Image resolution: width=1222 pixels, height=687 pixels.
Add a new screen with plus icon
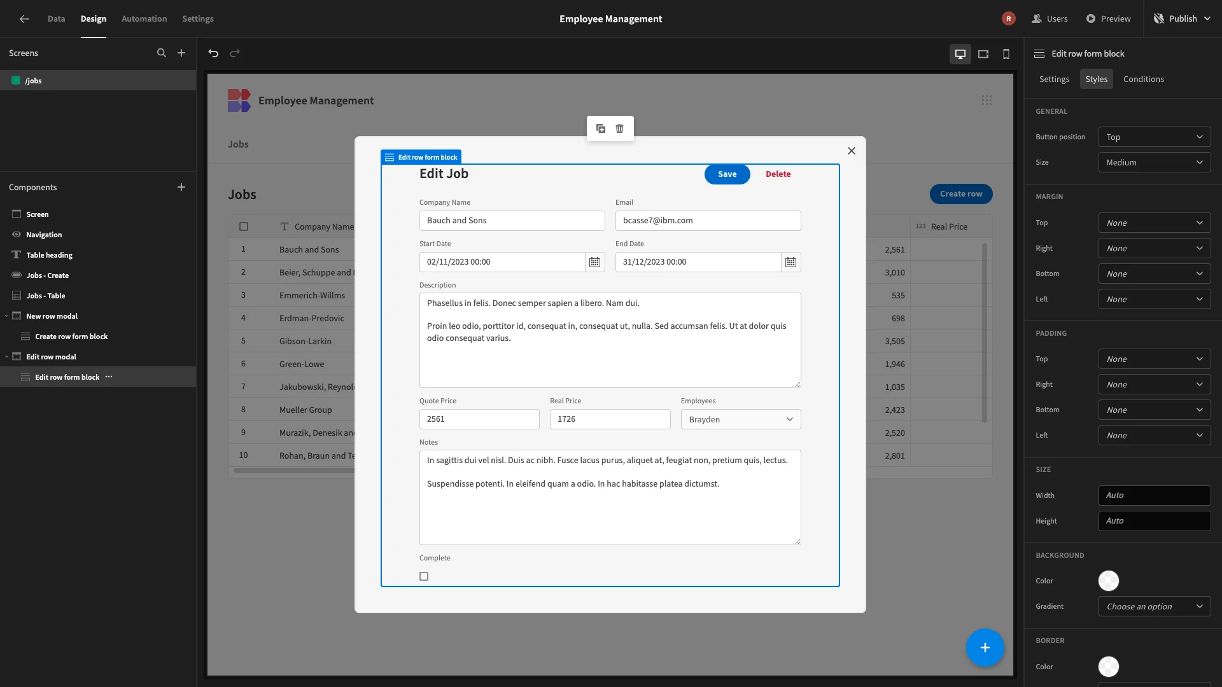(181, 53)
